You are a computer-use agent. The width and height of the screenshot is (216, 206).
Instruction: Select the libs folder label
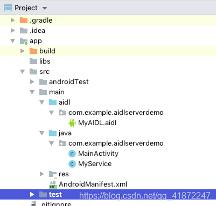tap(45, 61)
